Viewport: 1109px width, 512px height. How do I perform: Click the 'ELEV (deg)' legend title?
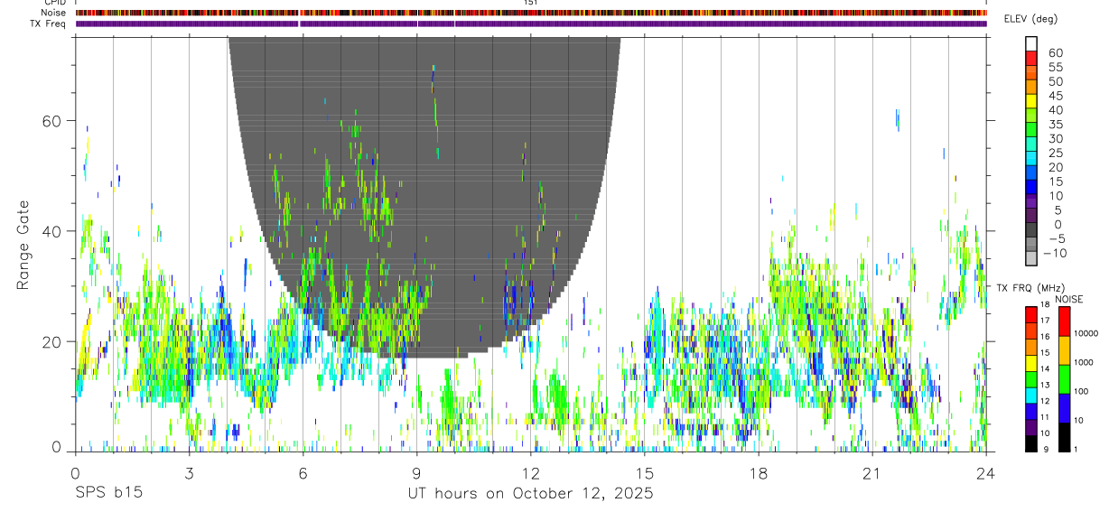(1030, 19)
